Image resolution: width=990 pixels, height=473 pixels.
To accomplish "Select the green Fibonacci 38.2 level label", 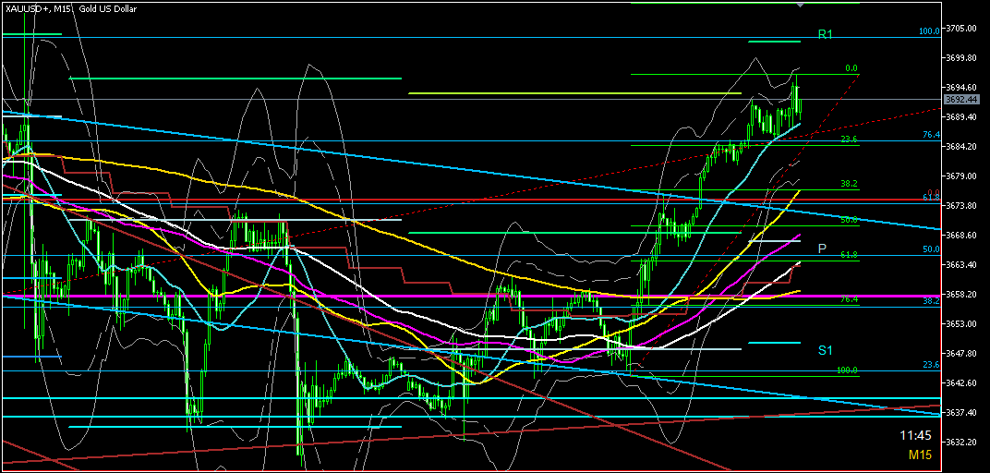I will tap(849, 184).
